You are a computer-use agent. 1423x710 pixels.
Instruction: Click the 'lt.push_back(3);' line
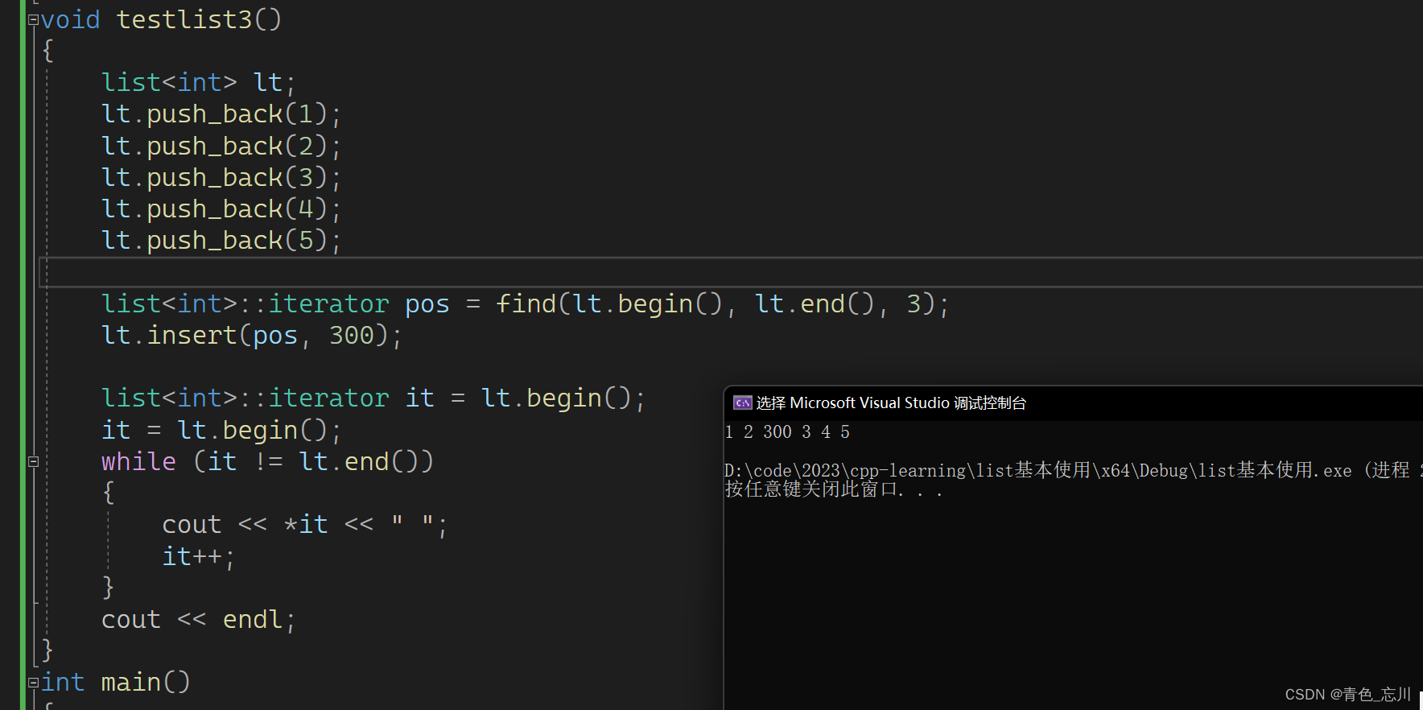(221, 178)
